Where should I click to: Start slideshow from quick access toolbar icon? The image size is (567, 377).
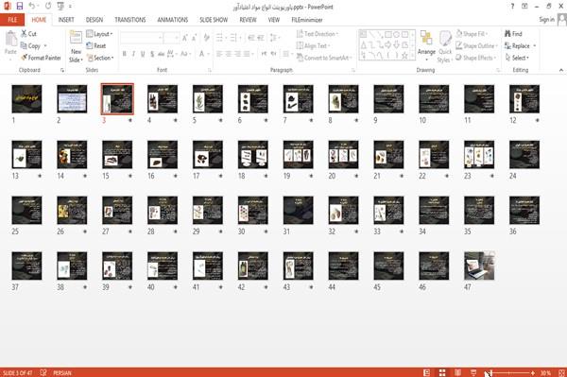(60, 6)
